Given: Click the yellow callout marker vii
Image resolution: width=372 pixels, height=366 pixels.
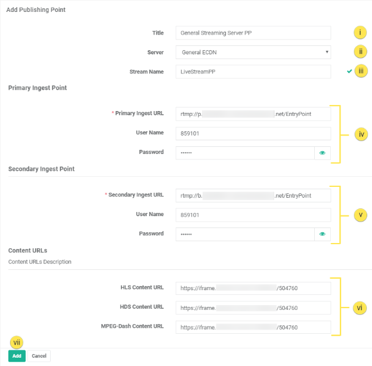Looking at the screenshot, I should pos(17,343).
